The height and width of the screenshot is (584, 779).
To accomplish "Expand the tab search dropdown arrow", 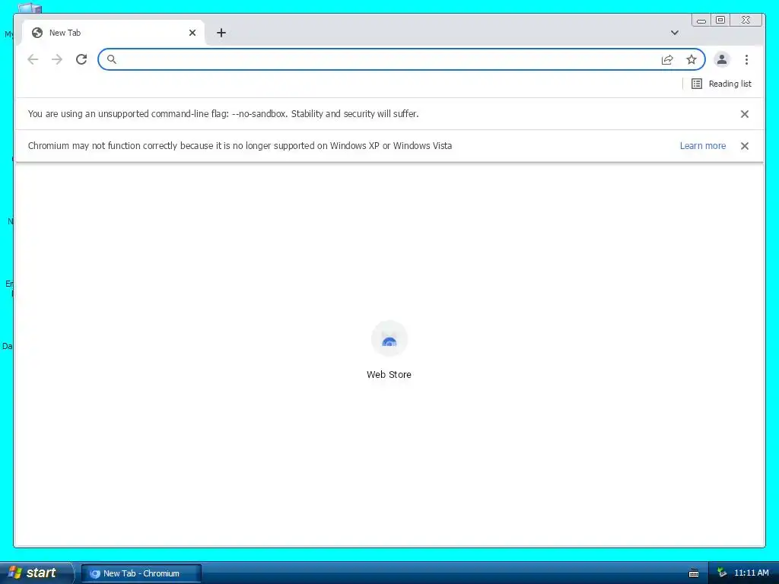I will point(674,33).
